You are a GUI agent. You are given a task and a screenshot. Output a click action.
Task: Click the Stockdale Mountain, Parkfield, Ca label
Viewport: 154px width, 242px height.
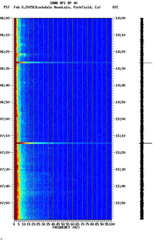67,7
